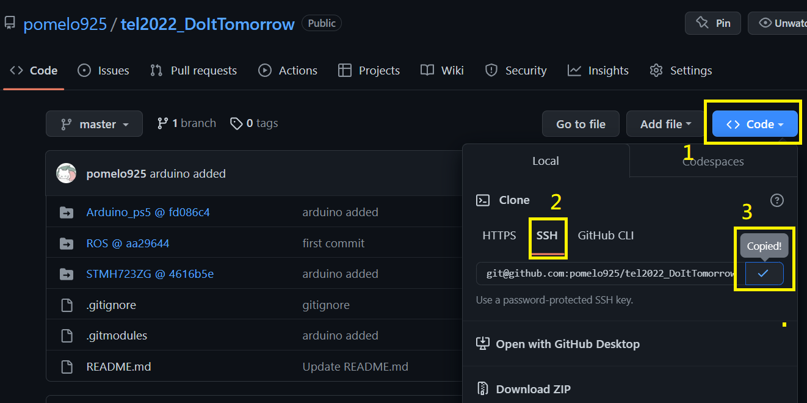The width and height of the screenshot is (807, 403).
Task: Select the Local tab in clone panel
Action: pyautogui.click(x=546, y=161)
